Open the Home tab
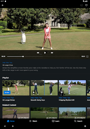90x129 pixels. point(10,121)
